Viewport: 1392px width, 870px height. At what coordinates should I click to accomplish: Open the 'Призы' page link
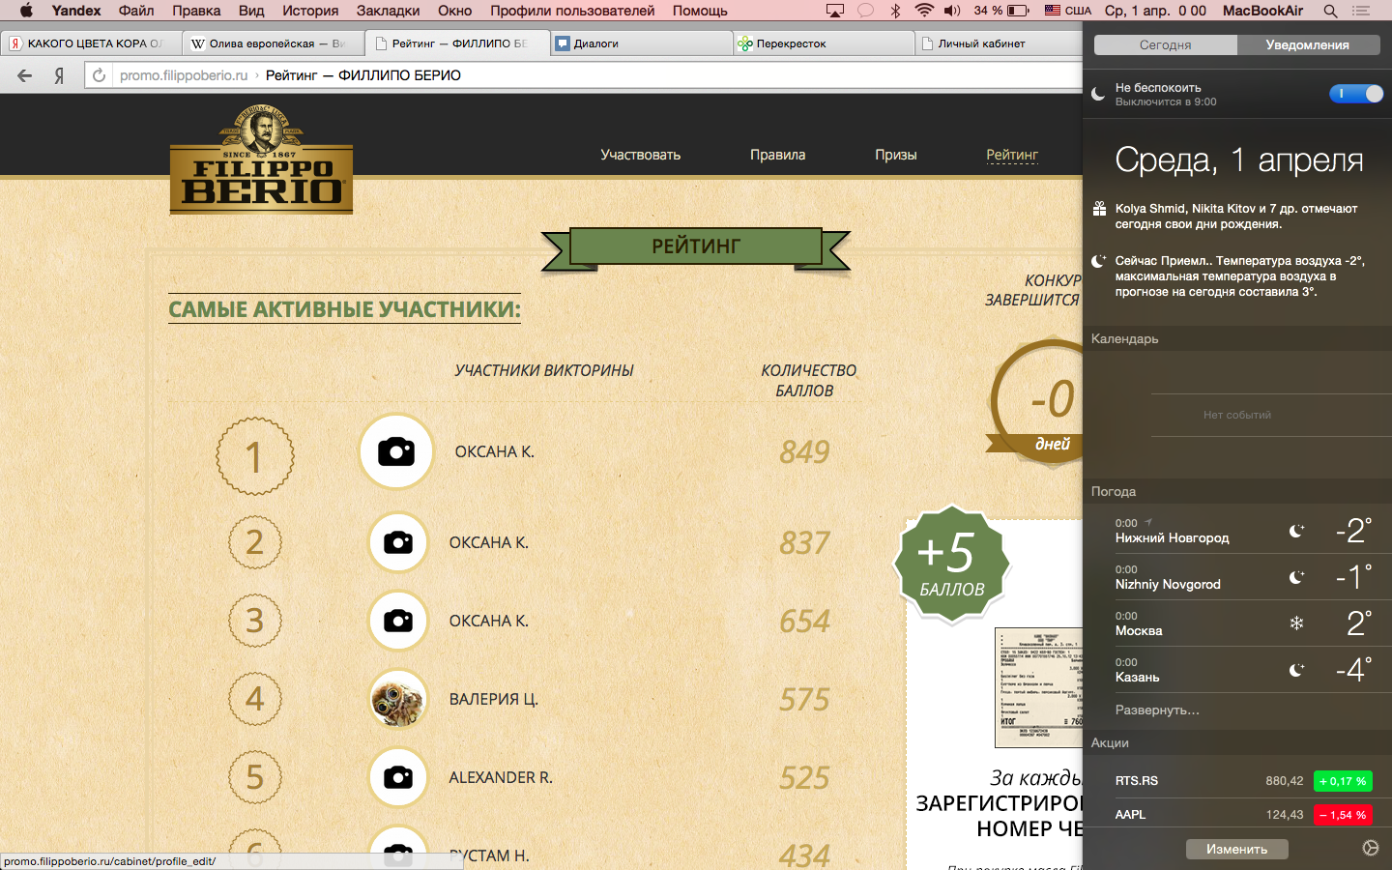(895, 155)
